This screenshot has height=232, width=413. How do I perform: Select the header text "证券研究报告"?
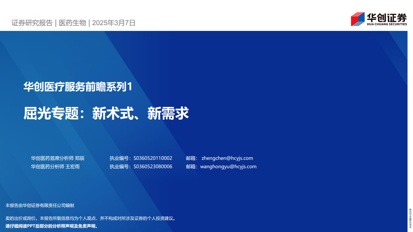(x=32, y=23)
